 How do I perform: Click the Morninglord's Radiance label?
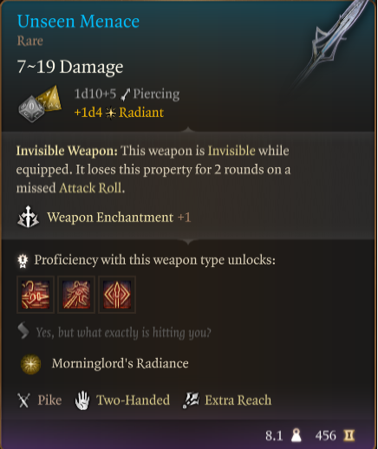(121, 363)
